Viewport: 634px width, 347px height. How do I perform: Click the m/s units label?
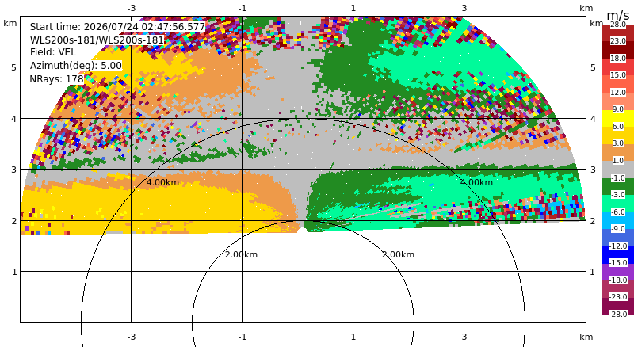[618, 15]
